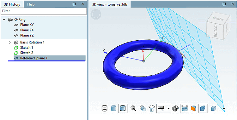Select the 3D History tab

coord(12,4)
